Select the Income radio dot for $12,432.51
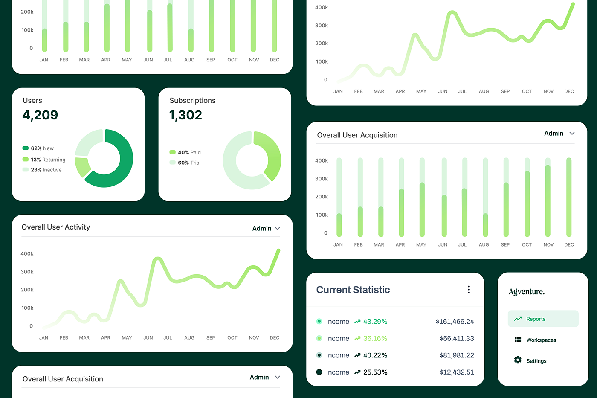597x398 pixels. point(319,372)
